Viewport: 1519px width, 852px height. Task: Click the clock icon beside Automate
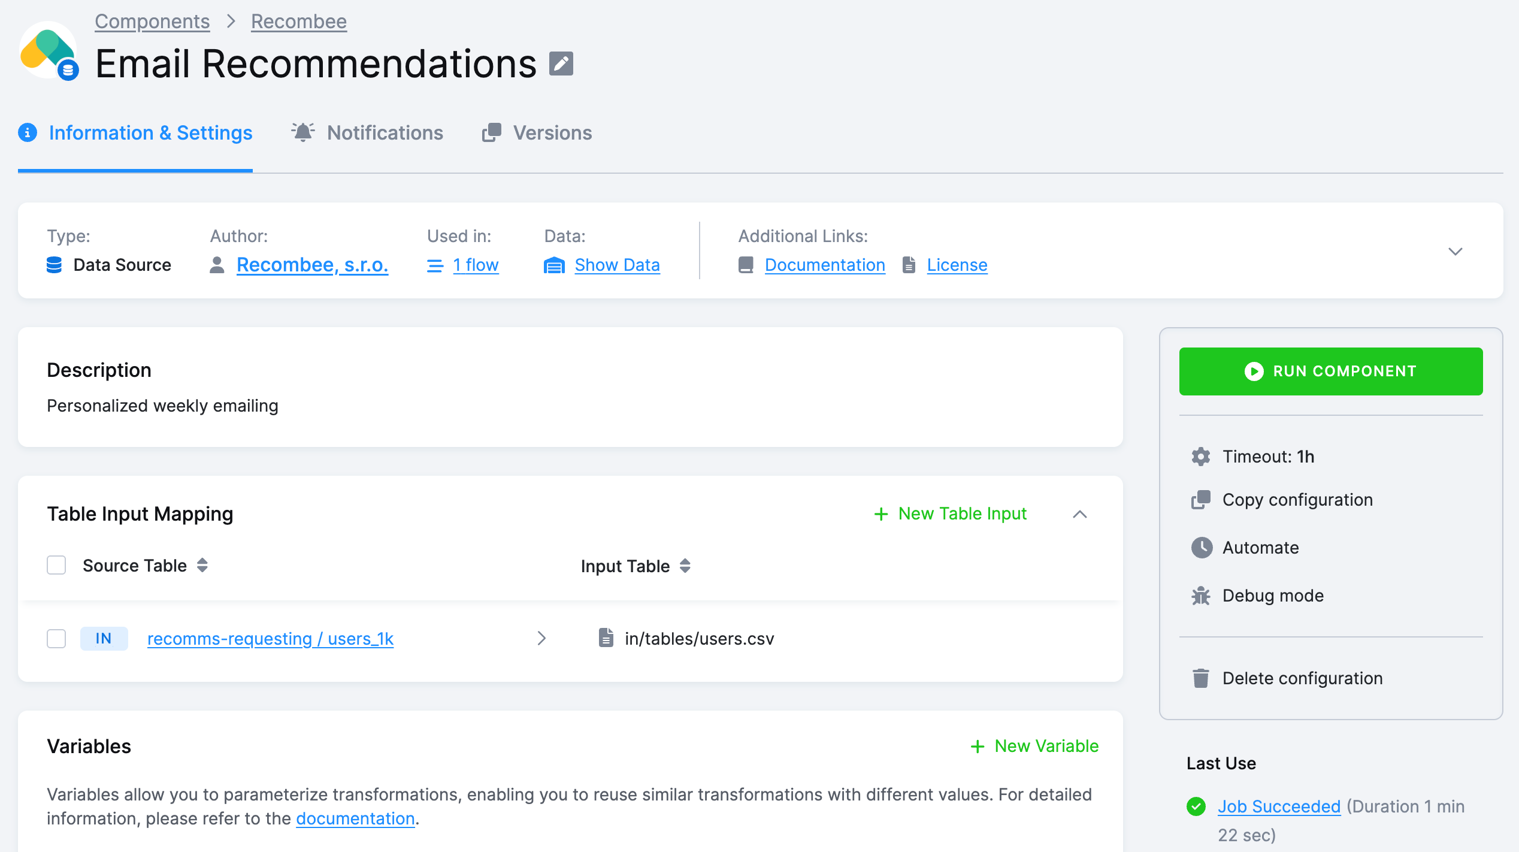coord(1202,548)
